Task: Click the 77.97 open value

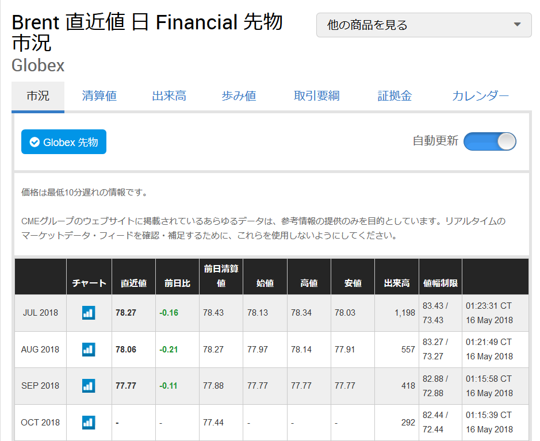Action: [257, 350]
